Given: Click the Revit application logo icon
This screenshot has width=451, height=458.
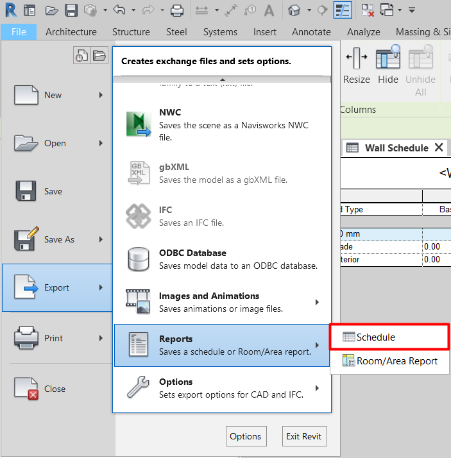Looking at the screenshot, I should [x=11, y=10].
